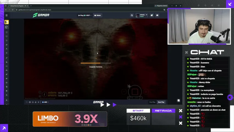The height and width of the screenshot is (132, 234).
Task: Open the rocket icon in sidebar
Action: 7,74
